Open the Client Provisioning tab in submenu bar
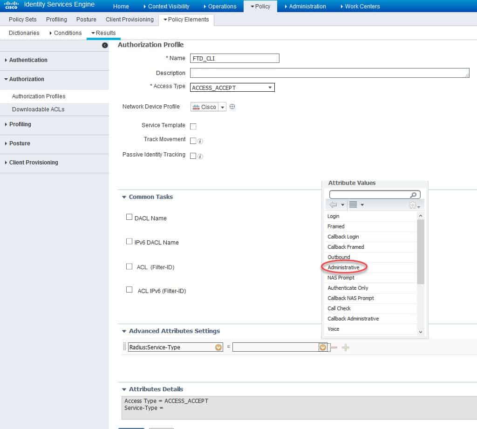Viewport: 477px width, 429px height. (x=129, y=20)
